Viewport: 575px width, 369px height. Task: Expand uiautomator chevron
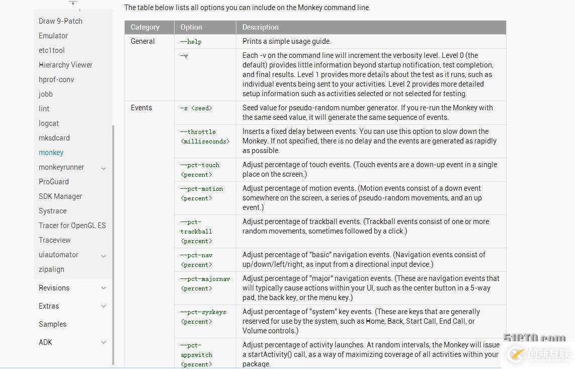click(x=104, y=256)
